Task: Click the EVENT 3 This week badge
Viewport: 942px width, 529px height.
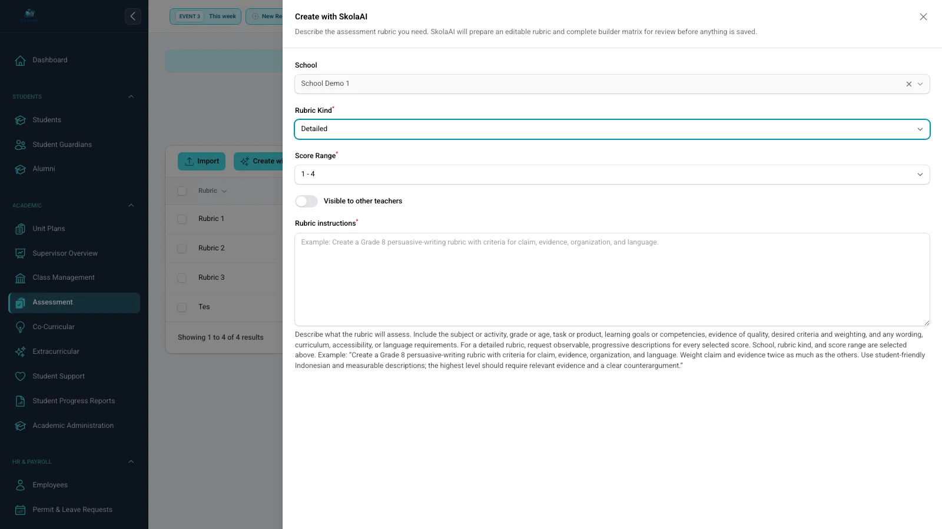Action: [205, 16]
